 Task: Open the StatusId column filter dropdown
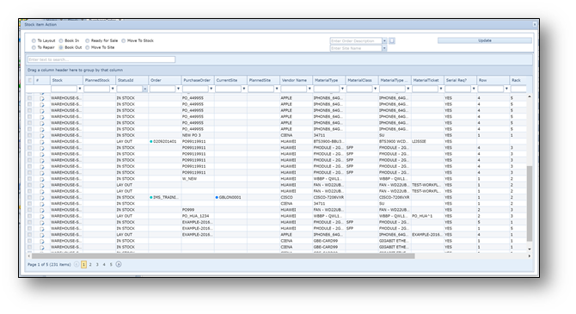point(145,89)
